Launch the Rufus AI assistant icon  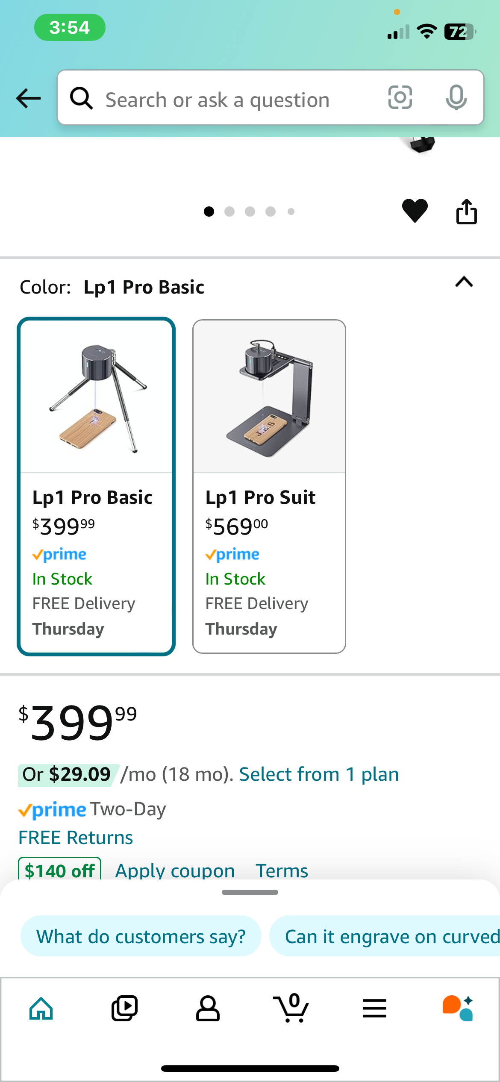(458, 1008)
